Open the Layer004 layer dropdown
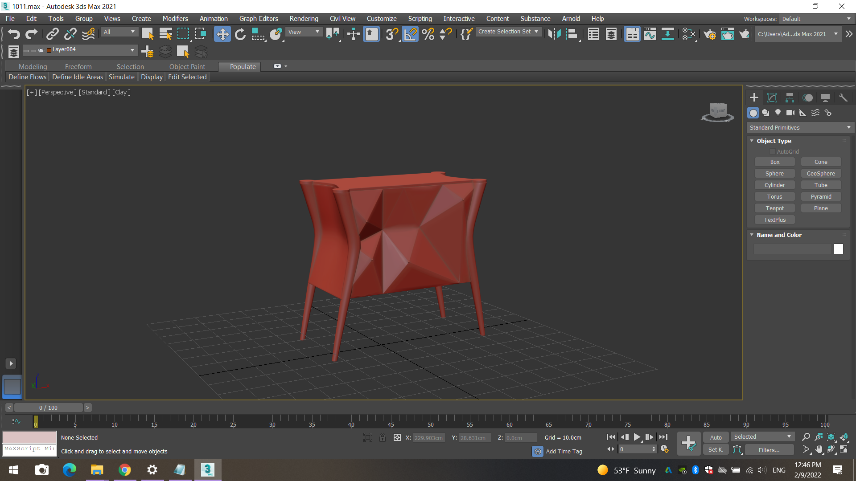The height and width of the screenshot is (481, 856). click(132, 49)
